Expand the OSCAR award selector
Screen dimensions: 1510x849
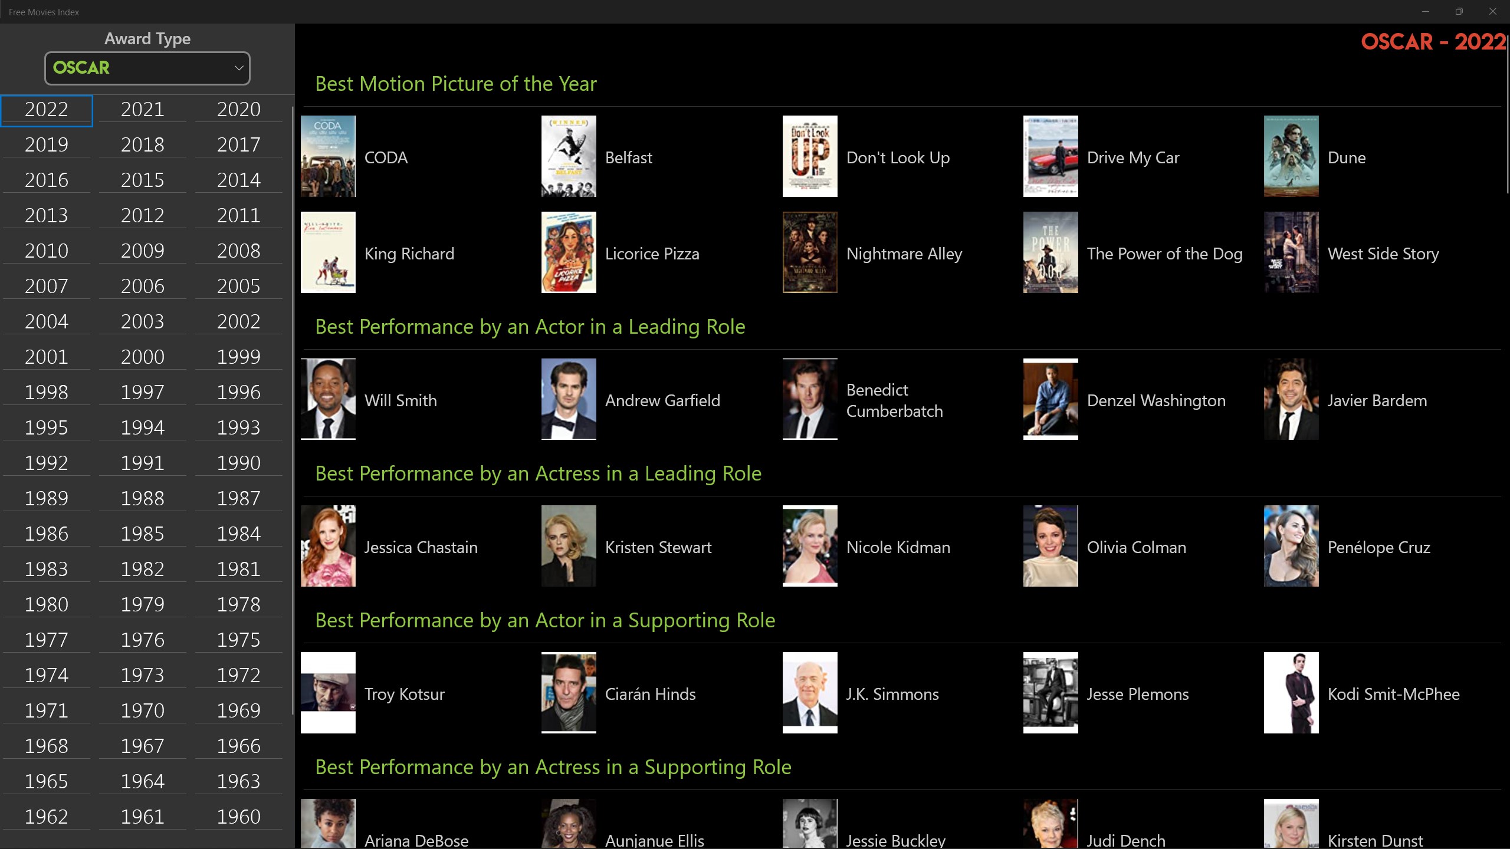pyautogui.click(x=147, y=68)
